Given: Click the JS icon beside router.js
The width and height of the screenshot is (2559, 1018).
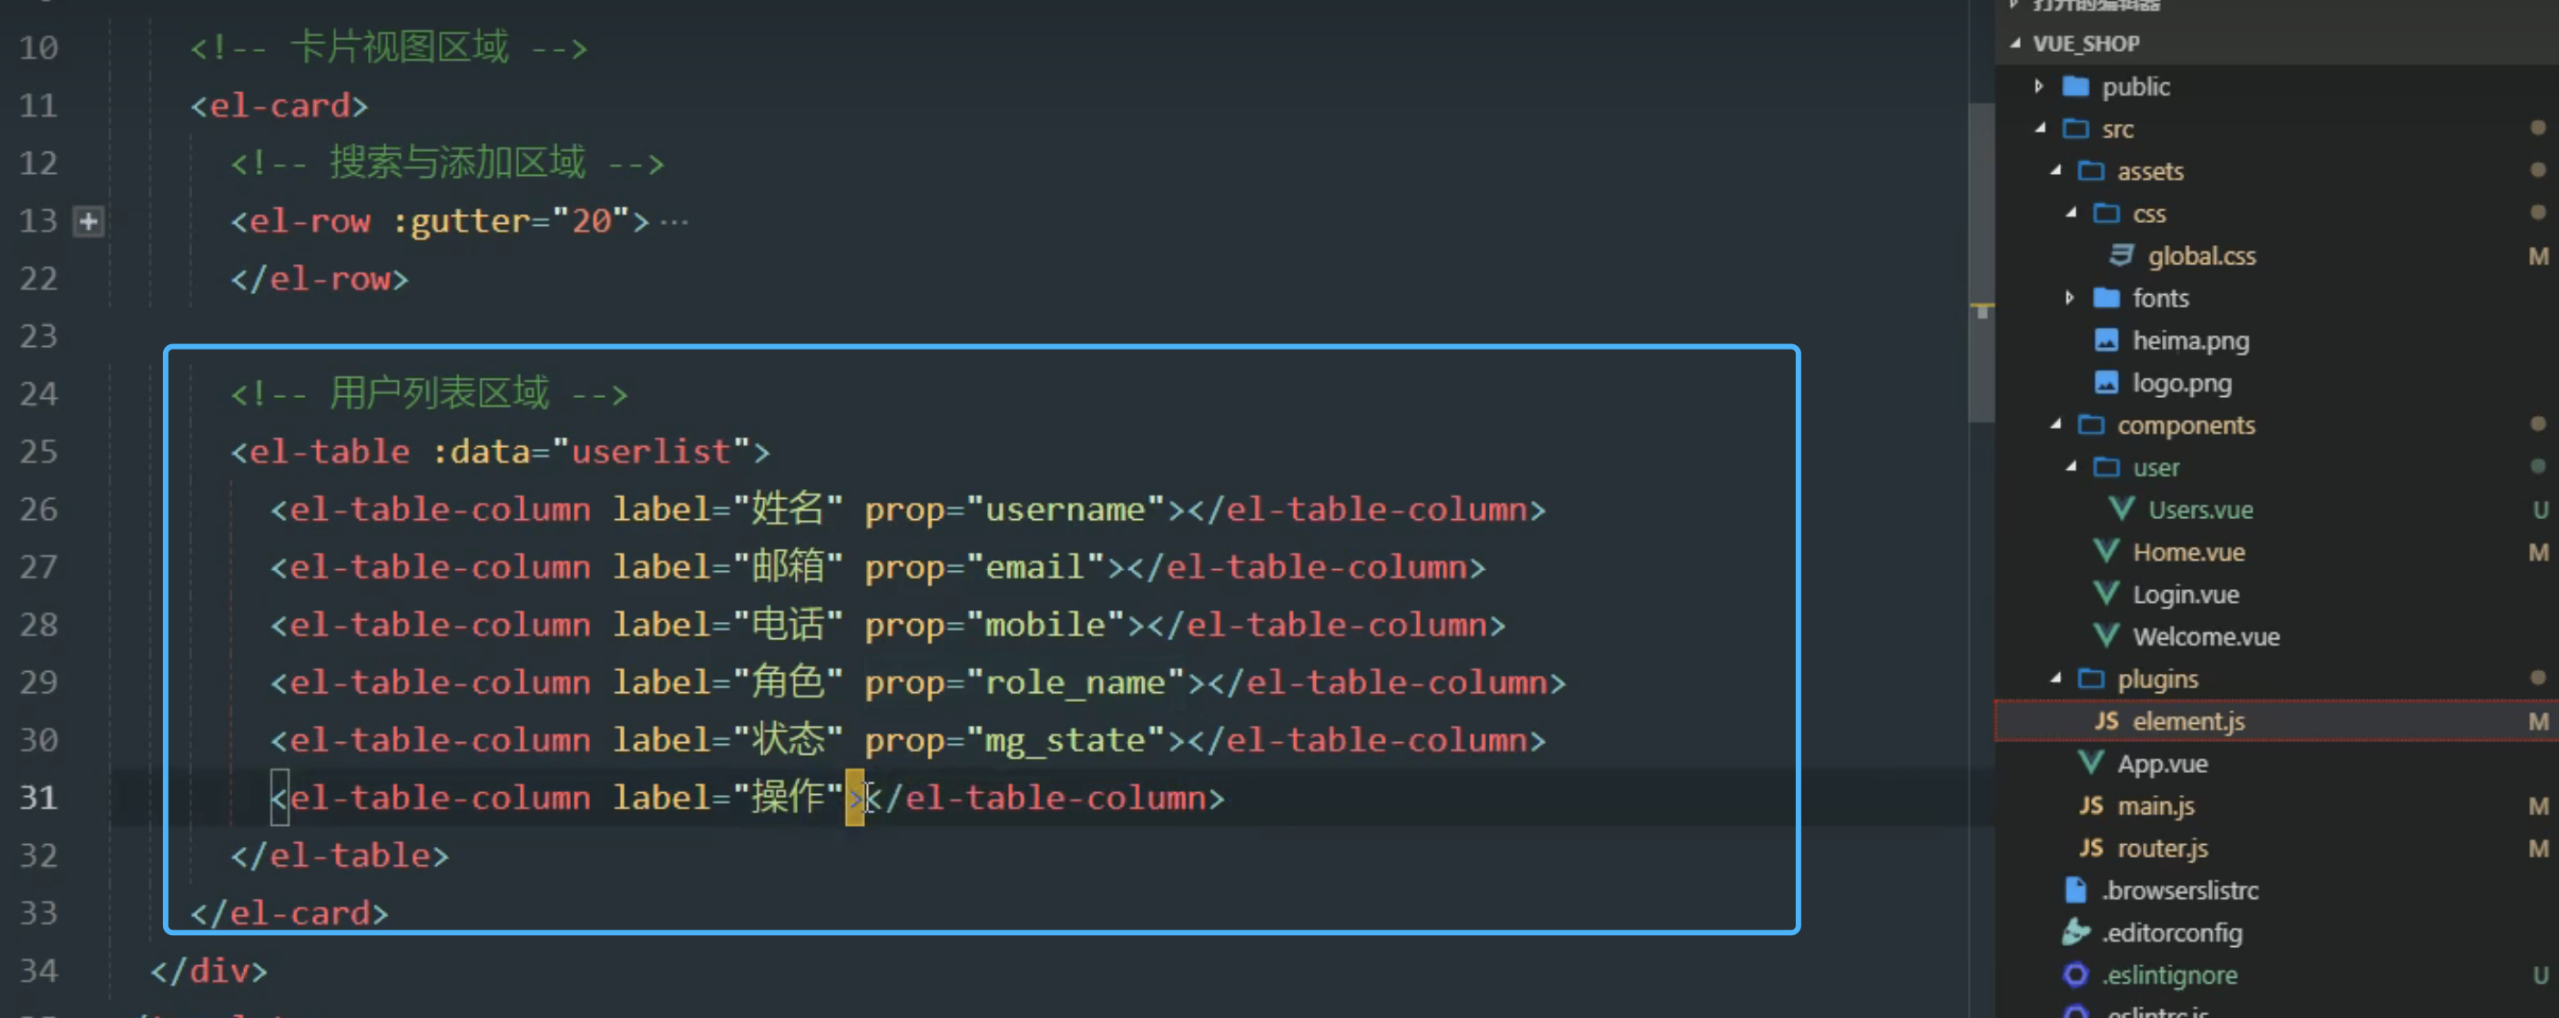Looking at the screenshot, I should 2091,847.
